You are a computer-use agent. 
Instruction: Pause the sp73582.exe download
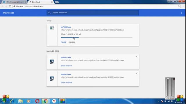(x=63, y=42)
